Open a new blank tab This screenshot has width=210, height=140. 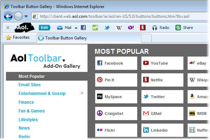(x=146, y=38)
